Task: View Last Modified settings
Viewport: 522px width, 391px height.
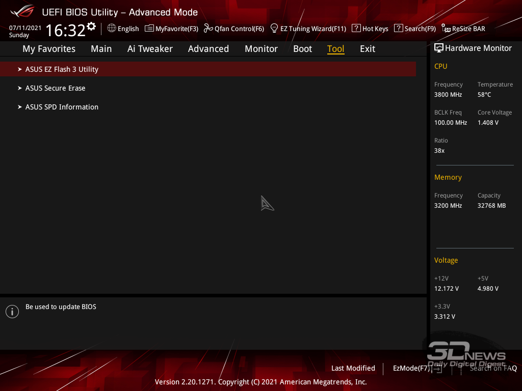Action: click(x=353, y=369)
